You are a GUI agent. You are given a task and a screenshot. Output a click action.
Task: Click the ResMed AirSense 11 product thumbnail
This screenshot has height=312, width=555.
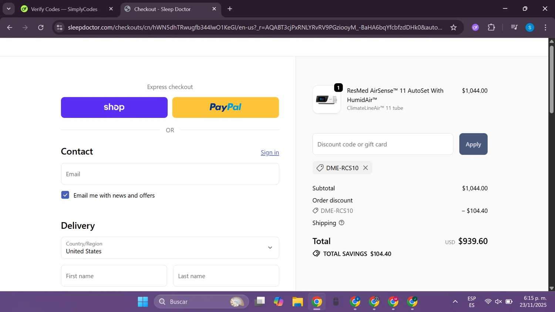pos(327,99)
